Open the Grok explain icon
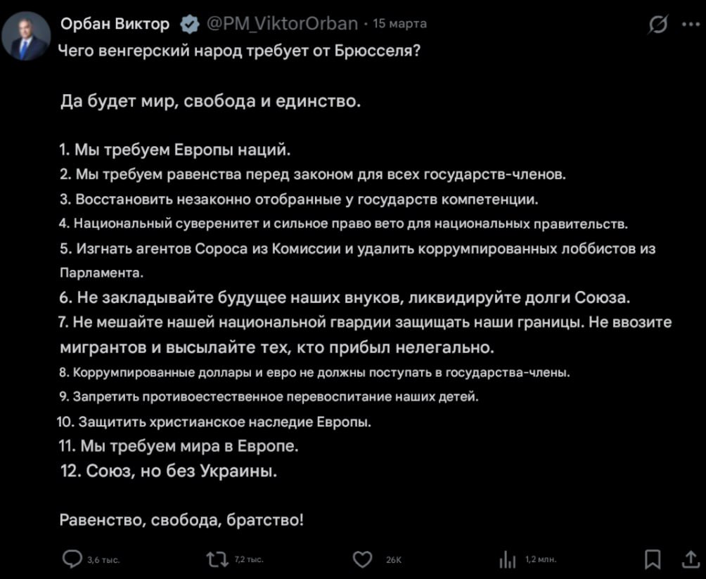706x579 pixels. [658, 26]
